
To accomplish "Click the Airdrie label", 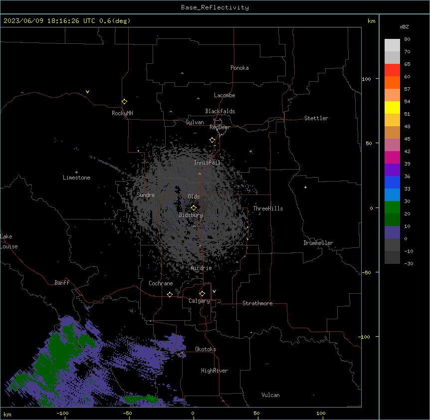I will (x=201, y=268).
